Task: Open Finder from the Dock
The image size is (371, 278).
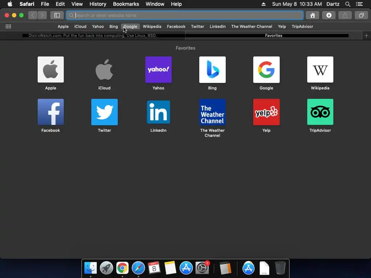Action: click(x=91, y=268)
